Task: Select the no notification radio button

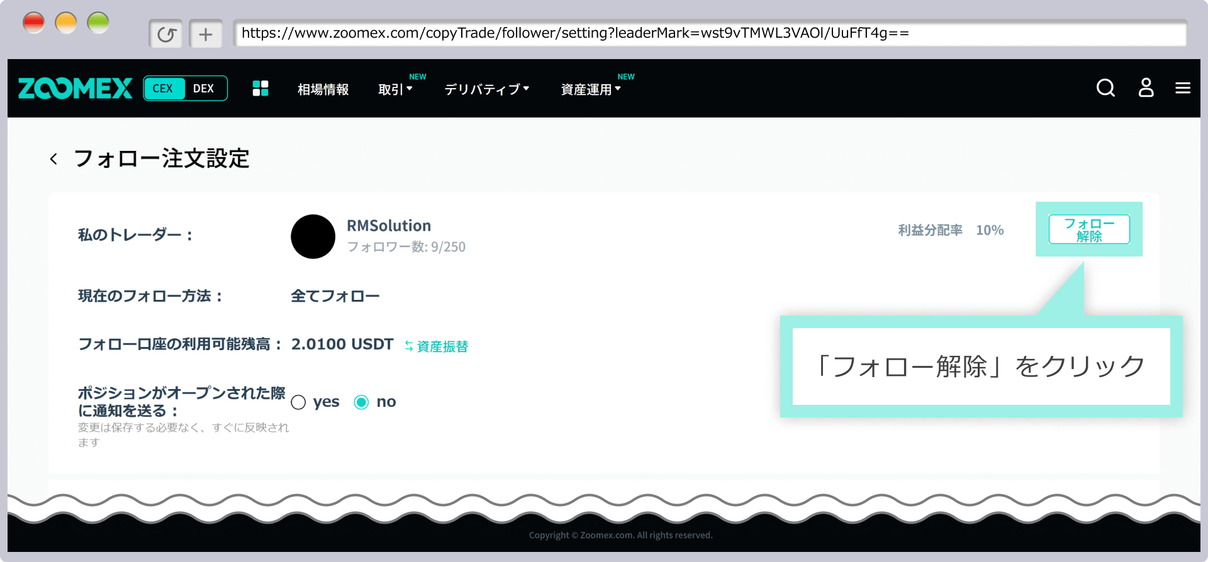Action: pyautogui.click(x=361, y=402)
